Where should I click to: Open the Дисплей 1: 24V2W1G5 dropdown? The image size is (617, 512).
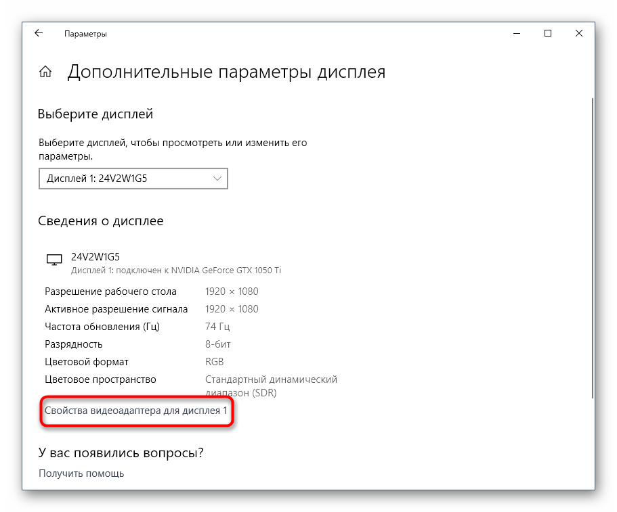133,179
